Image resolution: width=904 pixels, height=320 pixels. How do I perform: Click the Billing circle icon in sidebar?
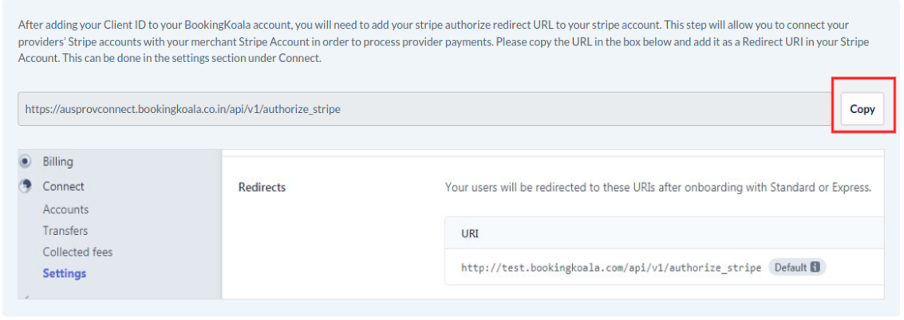click(25, 162)
